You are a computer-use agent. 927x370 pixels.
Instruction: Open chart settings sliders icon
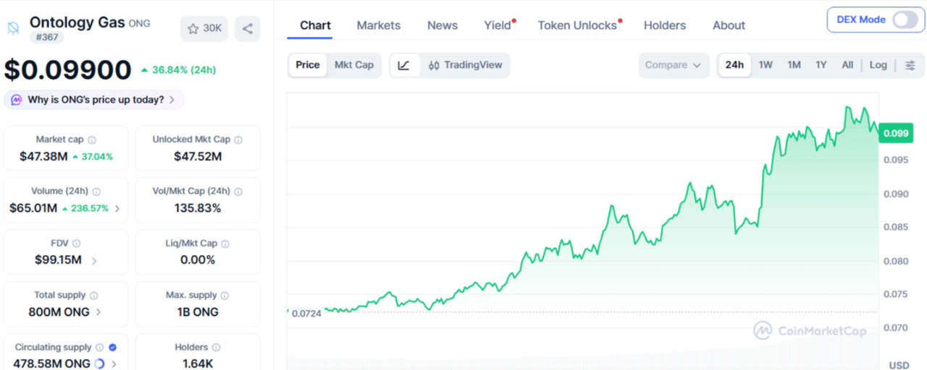tap(910, 65)
